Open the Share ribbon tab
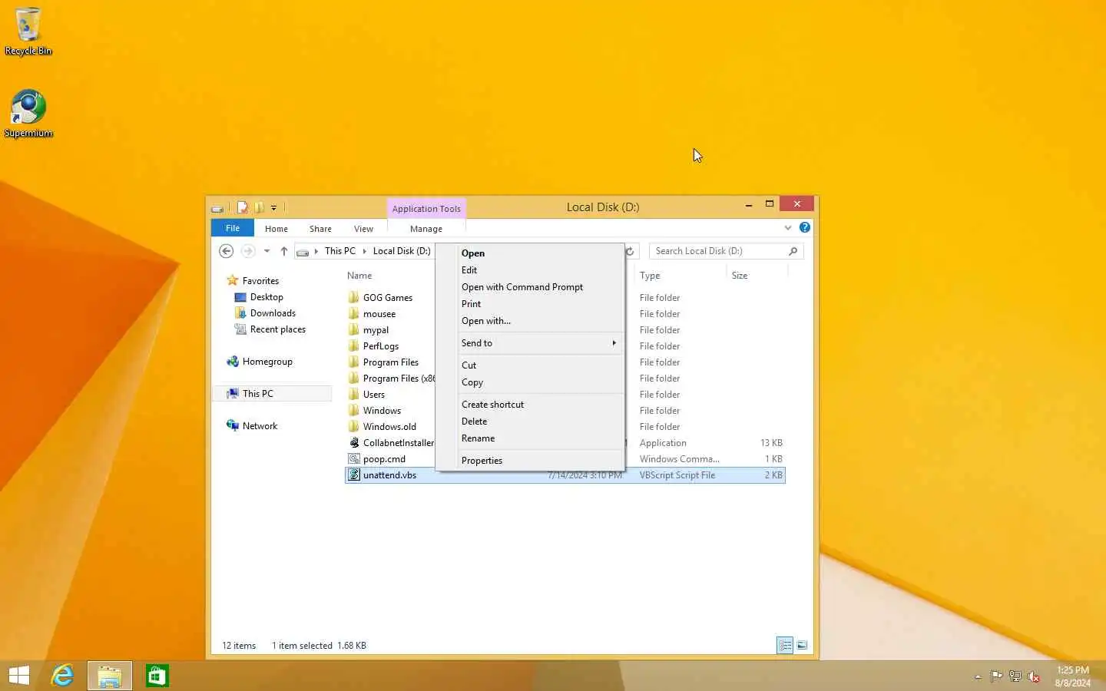 pos(320,229)
